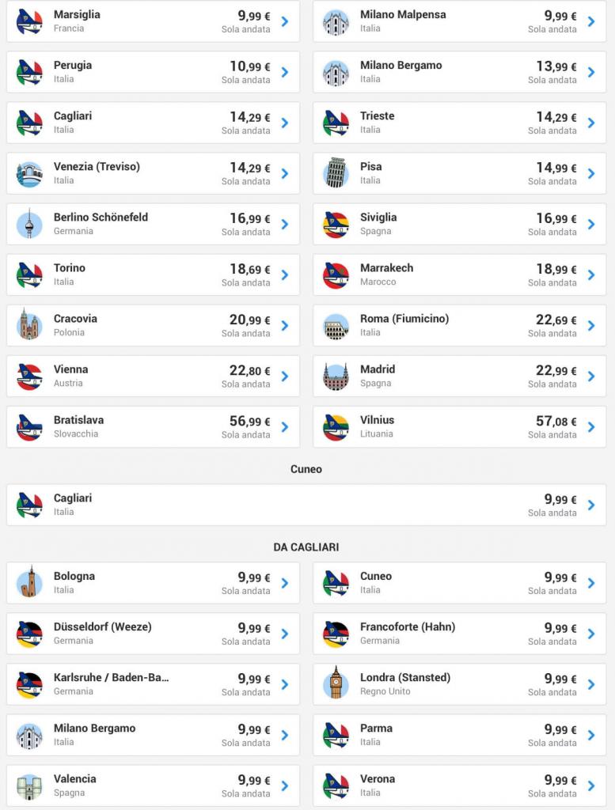Image resolution: width=615 pixels, height=810 pixels.
Task: Click the Marrakech plane flag icon
Action: point(336,275)
